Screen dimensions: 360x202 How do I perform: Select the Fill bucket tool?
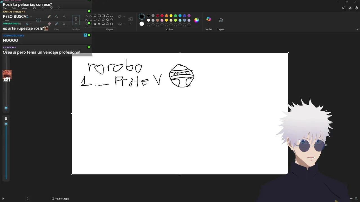[57, 17]
